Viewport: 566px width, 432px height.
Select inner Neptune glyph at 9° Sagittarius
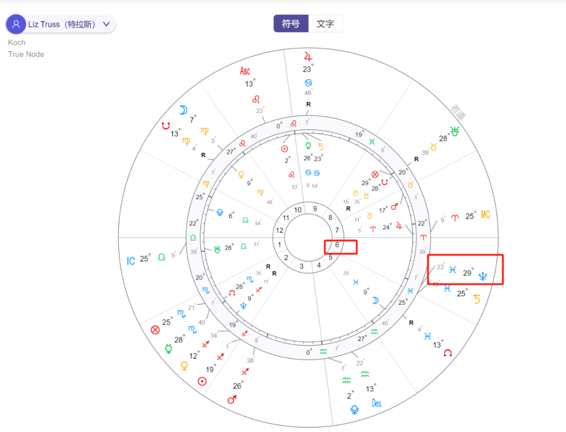pos(244,306)
